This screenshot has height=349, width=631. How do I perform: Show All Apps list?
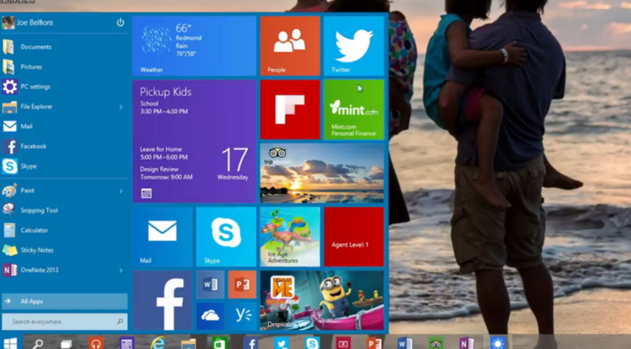coord(65,301)
